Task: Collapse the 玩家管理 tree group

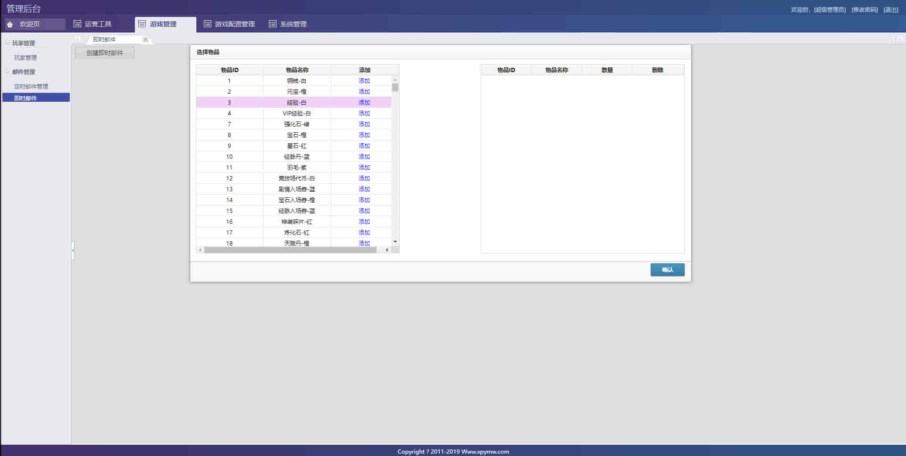Action: click(8, 43)
